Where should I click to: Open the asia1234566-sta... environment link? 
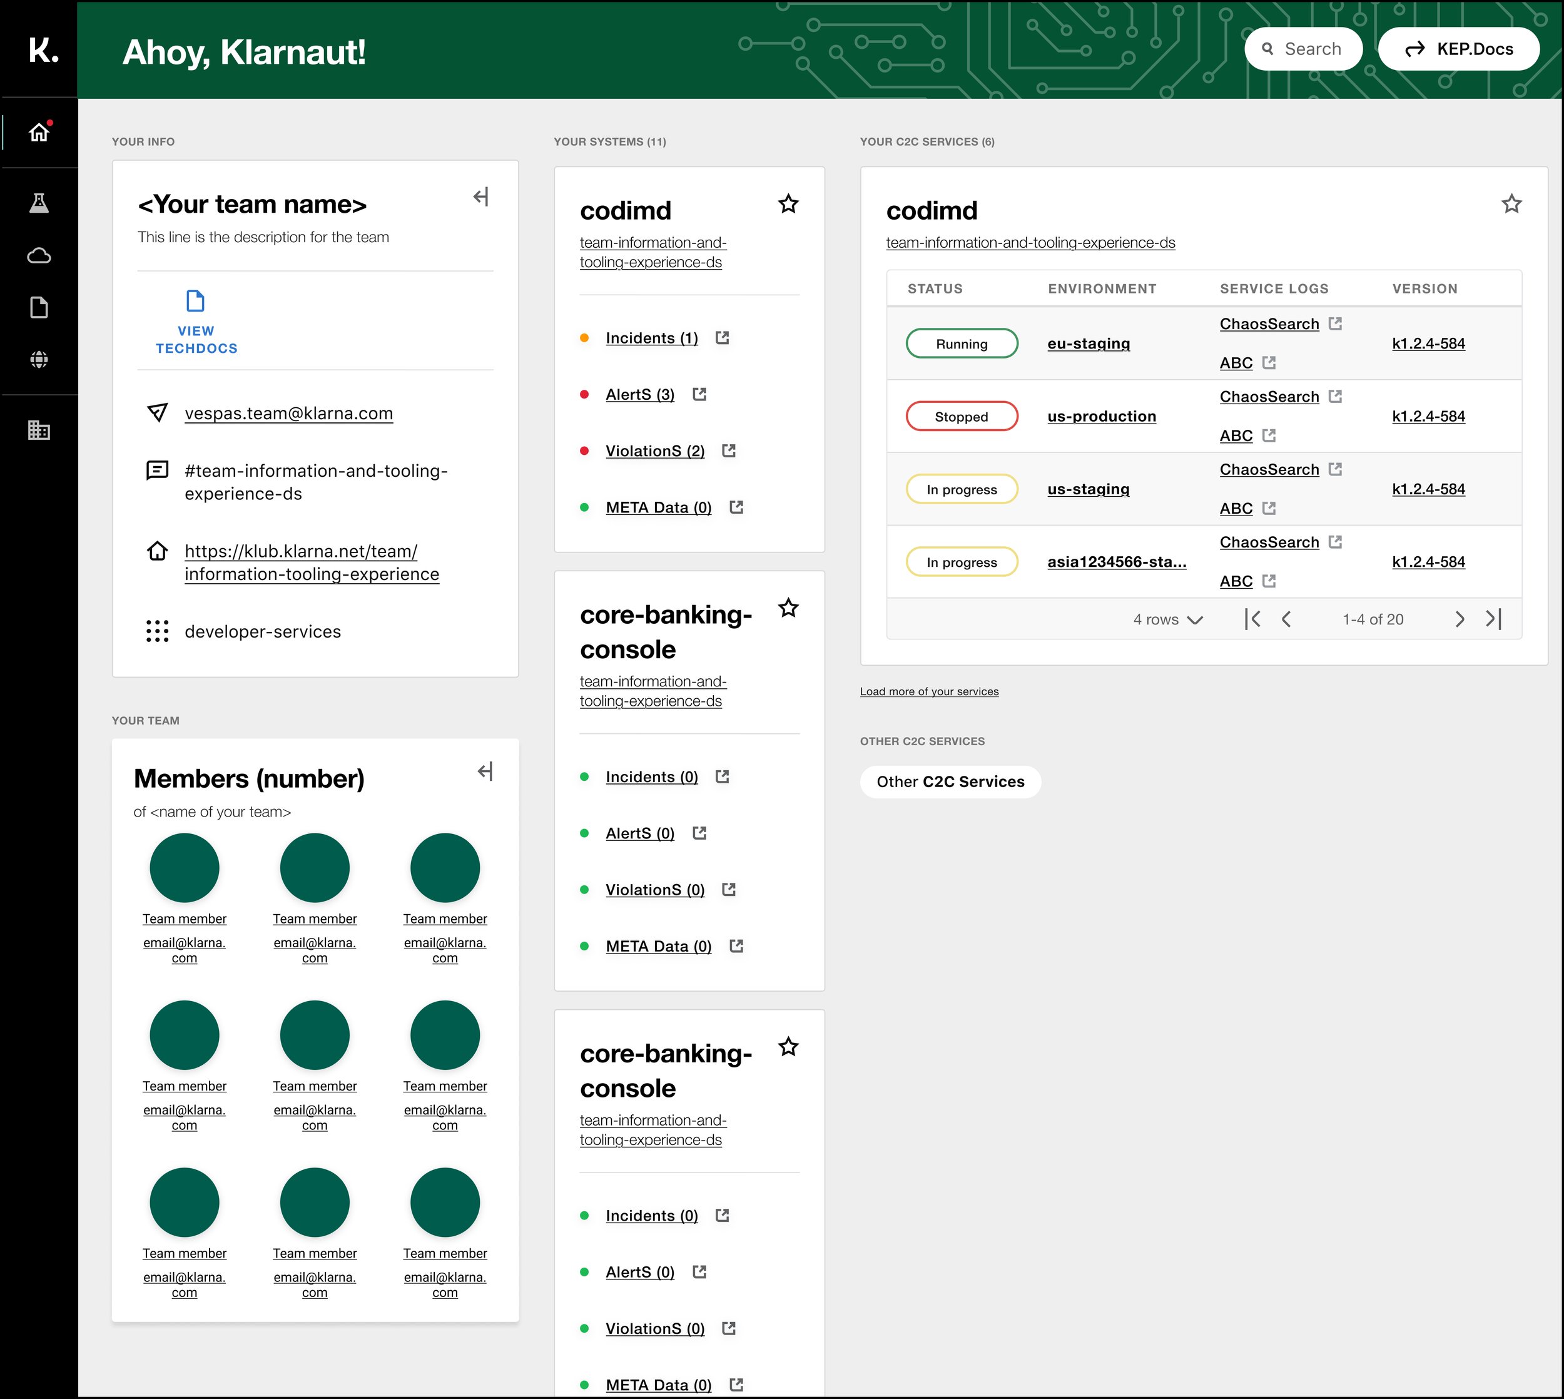tap(1117, 562)
